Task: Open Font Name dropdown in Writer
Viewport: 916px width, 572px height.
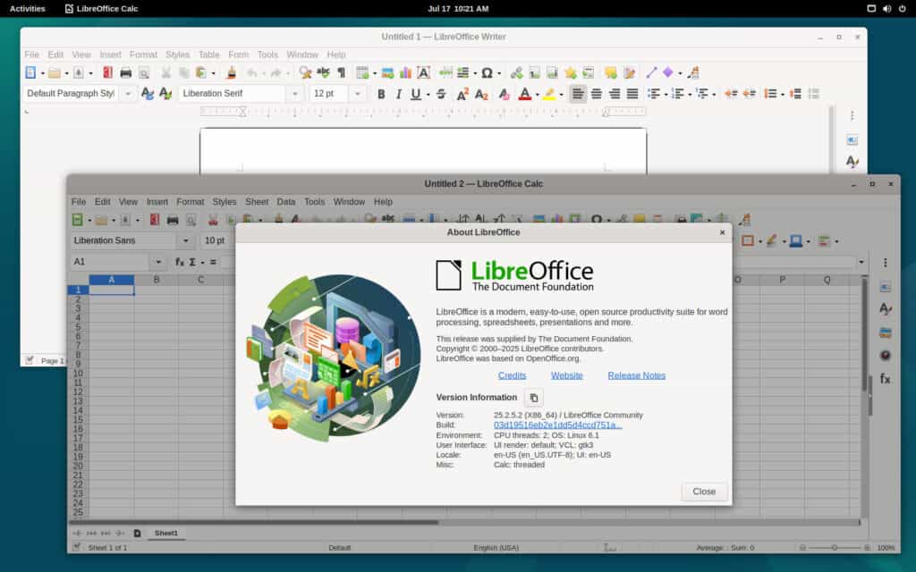Action: (295, 94)
